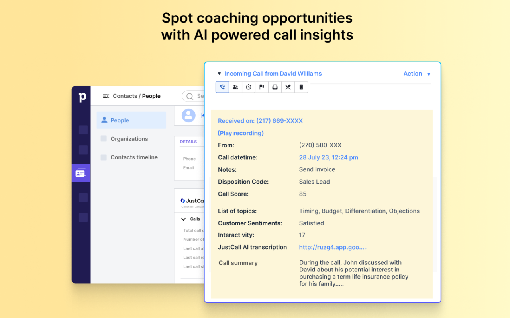Open the search magnifier field
The image size is (510, 318).
189,96
